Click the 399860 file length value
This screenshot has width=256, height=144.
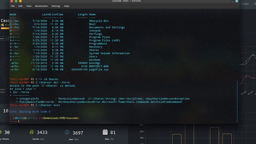coord(83,63)
